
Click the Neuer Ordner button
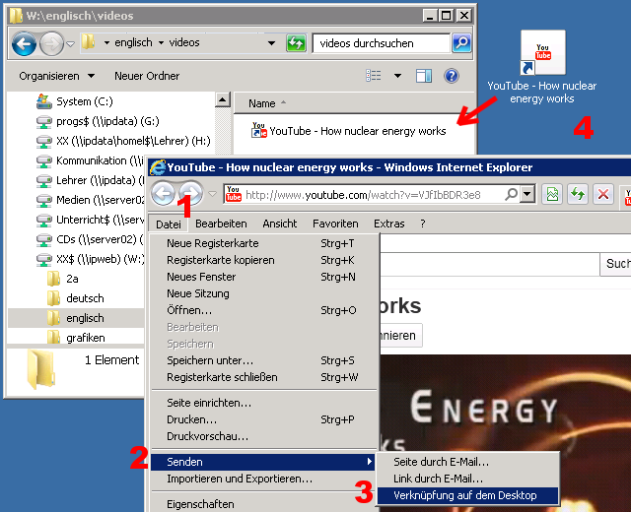click(x=147, y=76)
